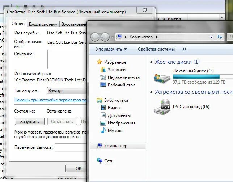This screenshot has height=182, width=233.
Task: Click the disabled Остановить button
Action: 62,122
